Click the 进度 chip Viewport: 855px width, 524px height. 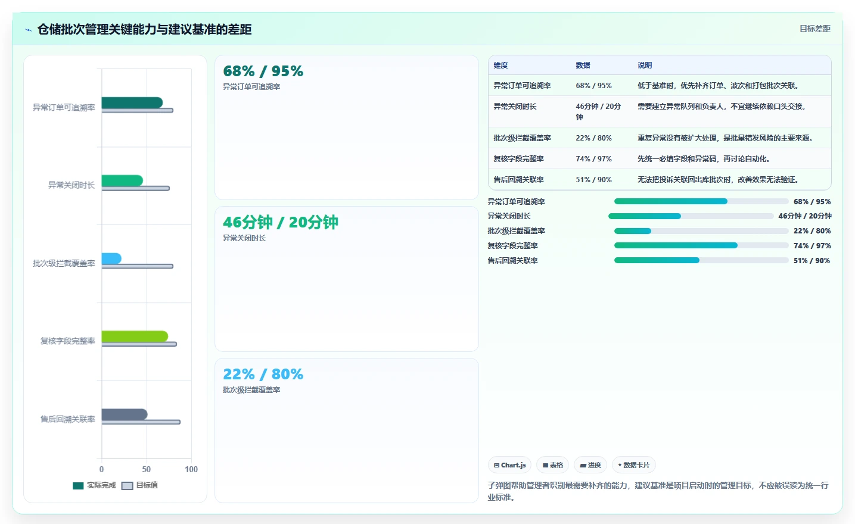click(x=590, y=465)
